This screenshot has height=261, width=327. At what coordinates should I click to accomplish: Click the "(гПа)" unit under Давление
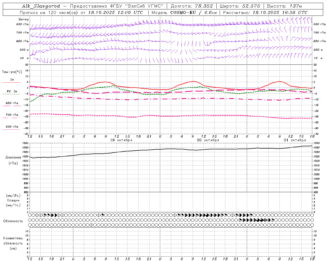point(13,163)
